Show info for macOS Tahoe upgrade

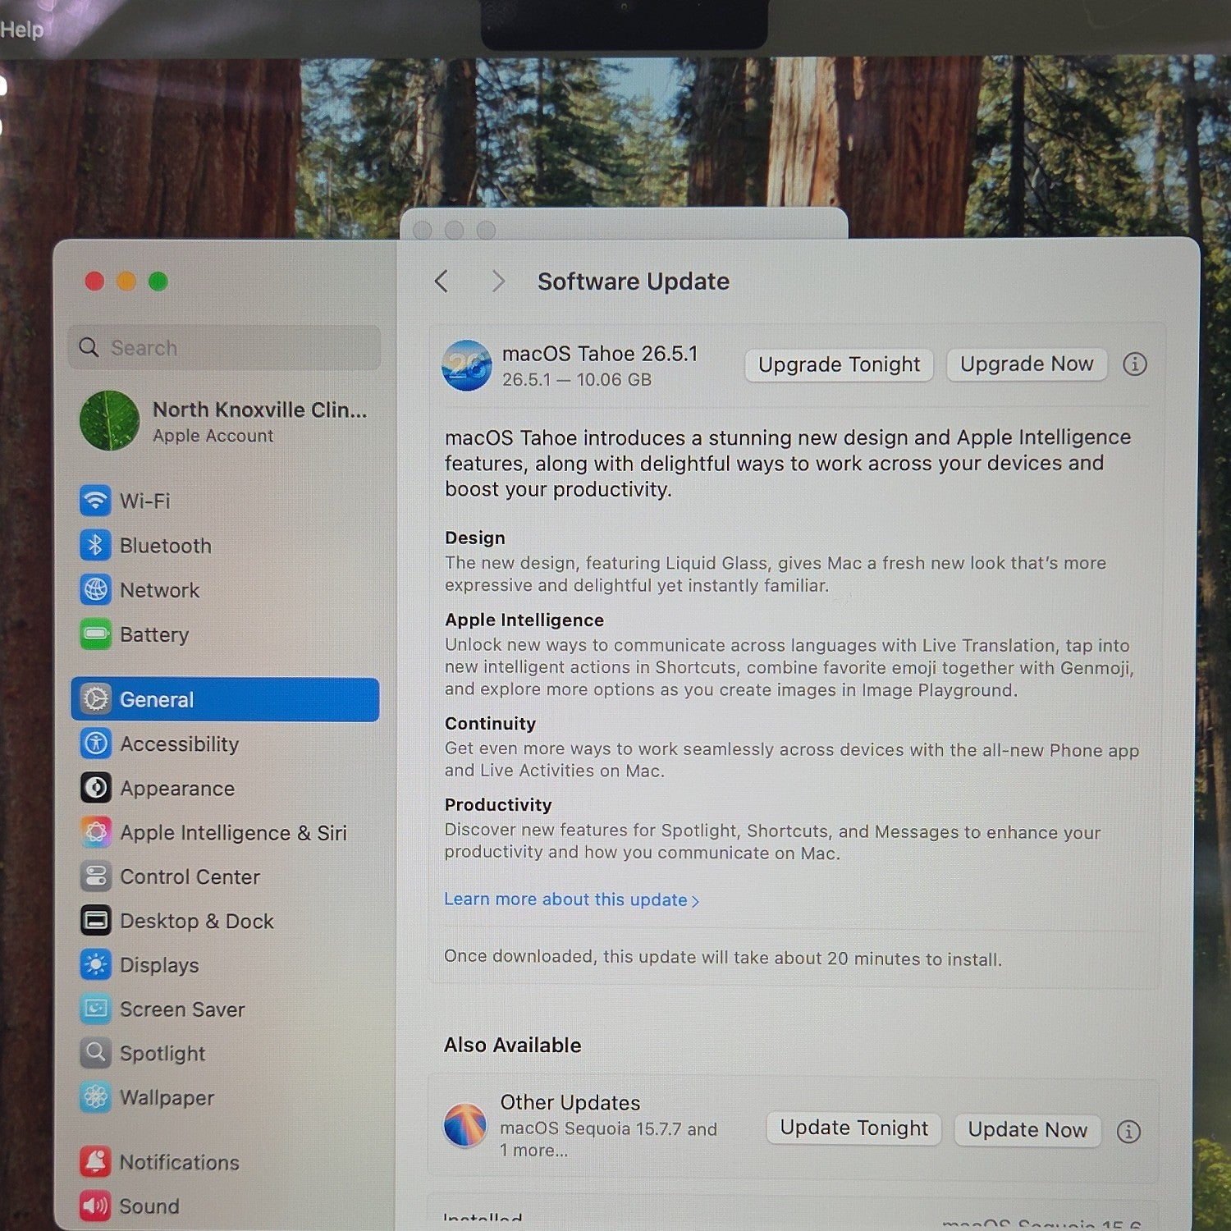pos(1135,364)
